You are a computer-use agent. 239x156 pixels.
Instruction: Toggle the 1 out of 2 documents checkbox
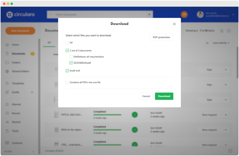pyautogui.click(x=67, y=50)
